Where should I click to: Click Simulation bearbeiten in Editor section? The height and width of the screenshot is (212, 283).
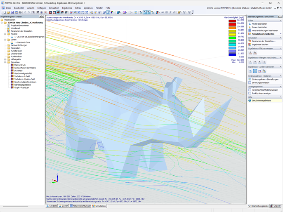[263, 34]
